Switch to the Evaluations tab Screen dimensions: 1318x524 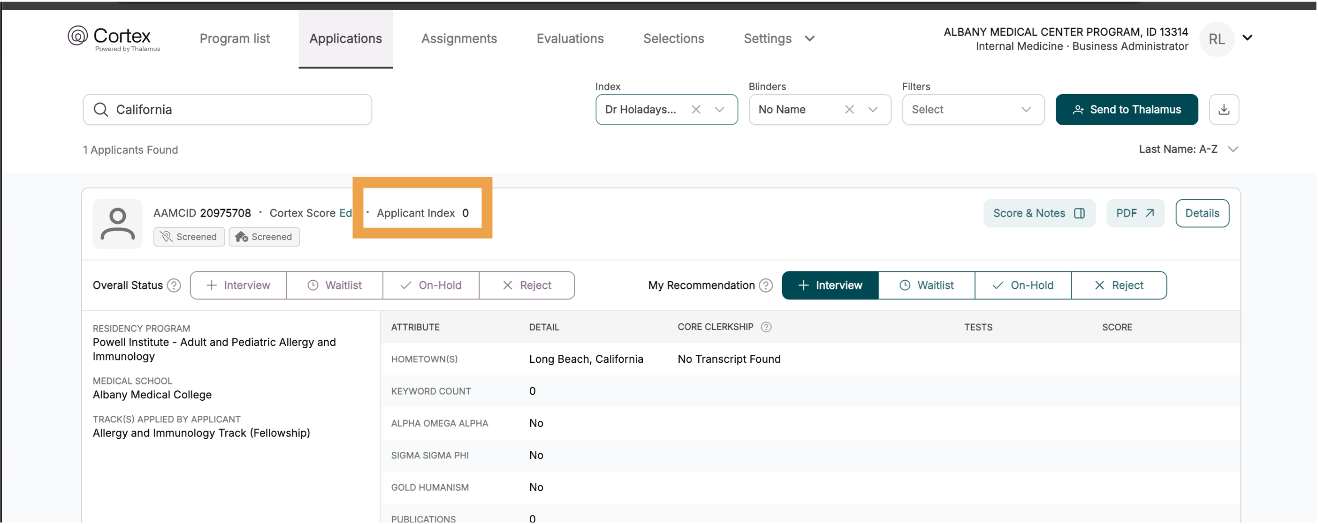point(570,38)
